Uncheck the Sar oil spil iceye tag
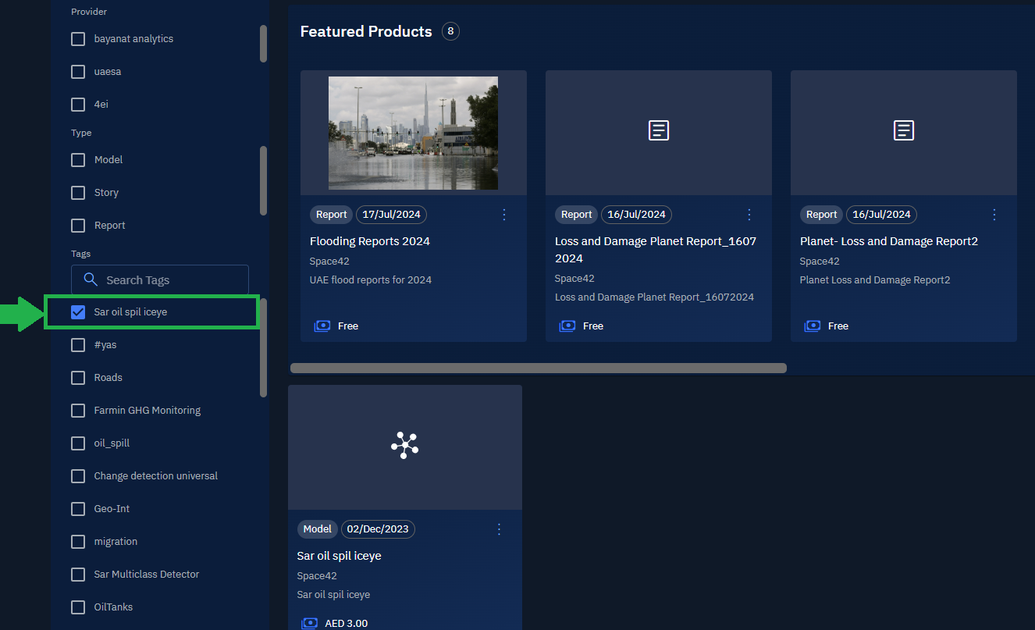1035x630 pixels. tap(78, 312)
